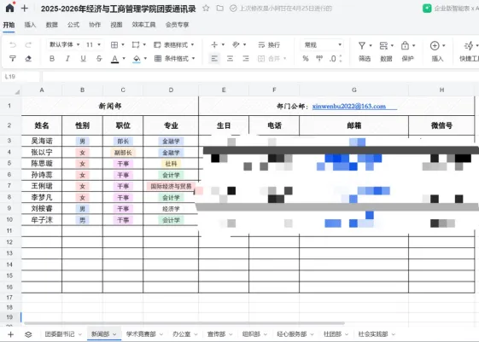Open the 协作 ribbon tab
Screen dimensions: 479x342
point(95,25)
